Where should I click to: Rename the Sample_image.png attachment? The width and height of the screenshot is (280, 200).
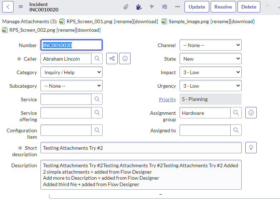220,21
